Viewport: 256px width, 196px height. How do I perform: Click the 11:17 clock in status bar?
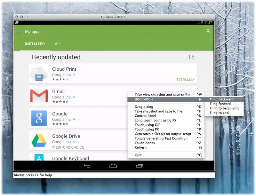coord(208,22)
